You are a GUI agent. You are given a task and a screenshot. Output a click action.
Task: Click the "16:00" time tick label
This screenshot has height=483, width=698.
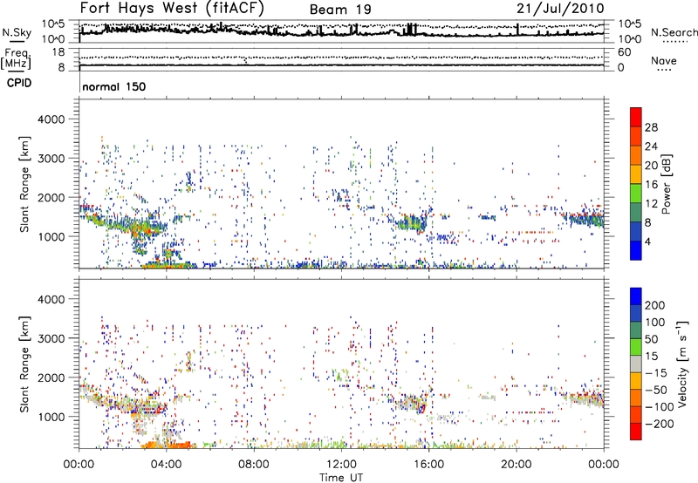point(428,465)
